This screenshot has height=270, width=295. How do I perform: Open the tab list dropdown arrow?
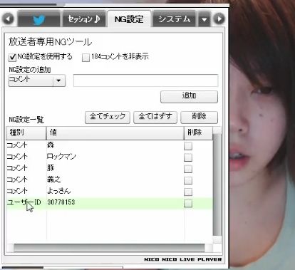click(205, 19)
